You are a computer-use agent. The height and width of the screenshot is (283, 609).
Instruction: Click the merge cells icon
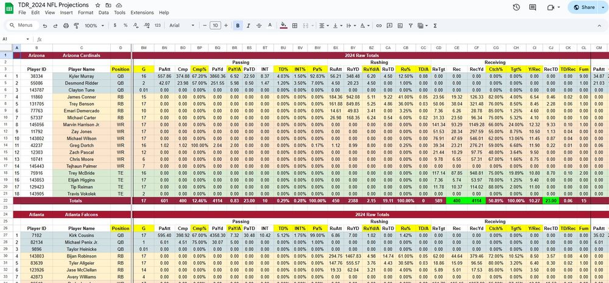(x=305, y=26)
